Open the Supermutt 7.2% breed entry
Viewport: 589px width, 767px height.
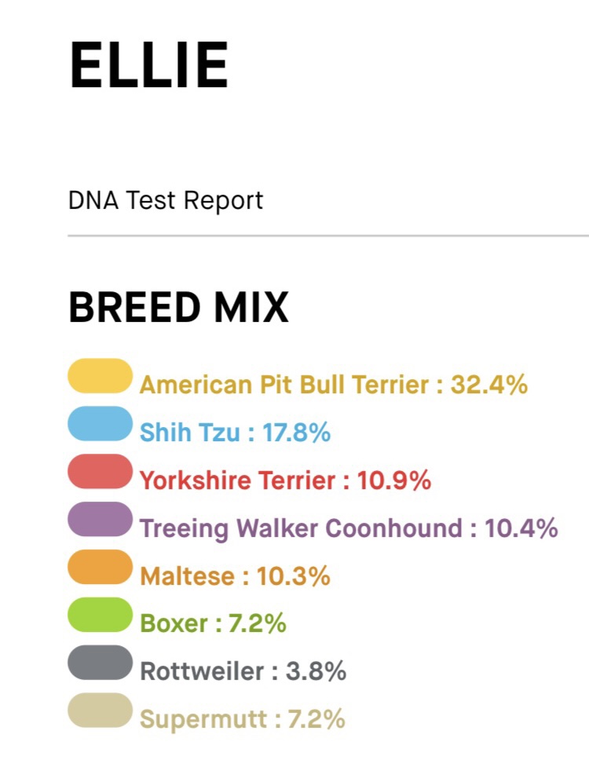pos(242,719)
